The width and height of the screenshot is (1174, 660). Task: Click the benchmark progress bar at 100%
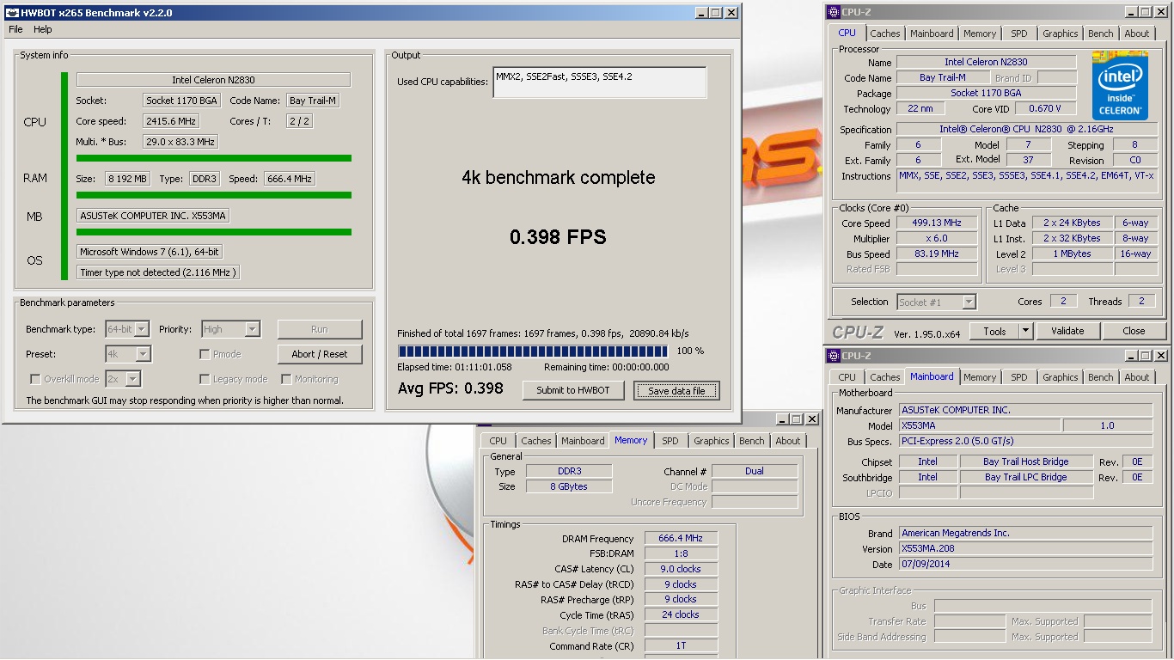[x=533, y=351]
